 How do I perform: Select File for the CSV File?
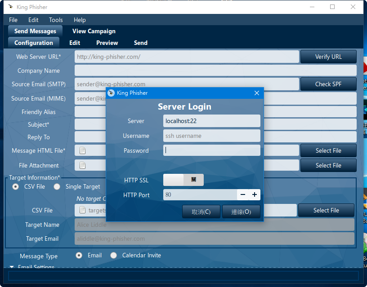coord(326,210)
